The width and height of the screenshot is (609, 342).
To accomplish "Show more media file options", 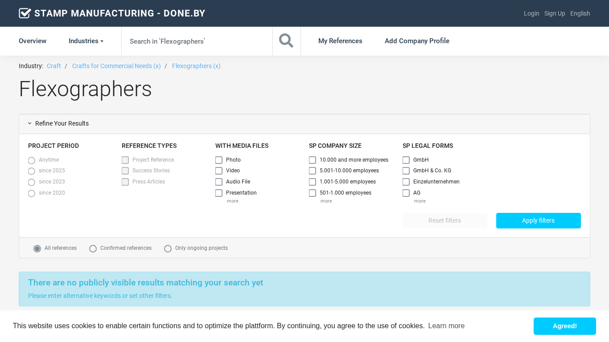I will pos(233,201).
